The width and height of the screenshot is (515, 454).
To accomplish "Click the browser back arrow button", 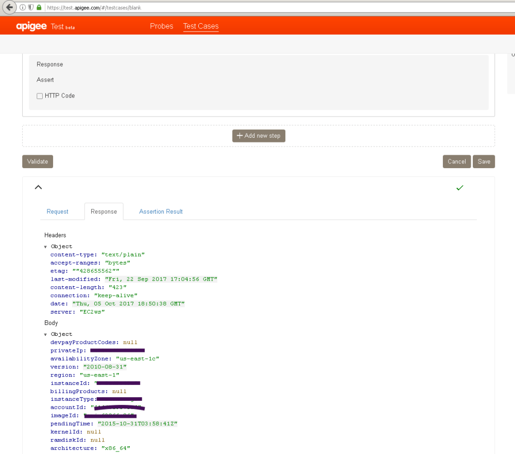I will [x=8, y=7].
